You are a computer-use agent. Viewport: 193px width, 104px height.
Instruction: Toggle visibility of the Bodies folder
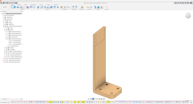[x=7, y=30]
